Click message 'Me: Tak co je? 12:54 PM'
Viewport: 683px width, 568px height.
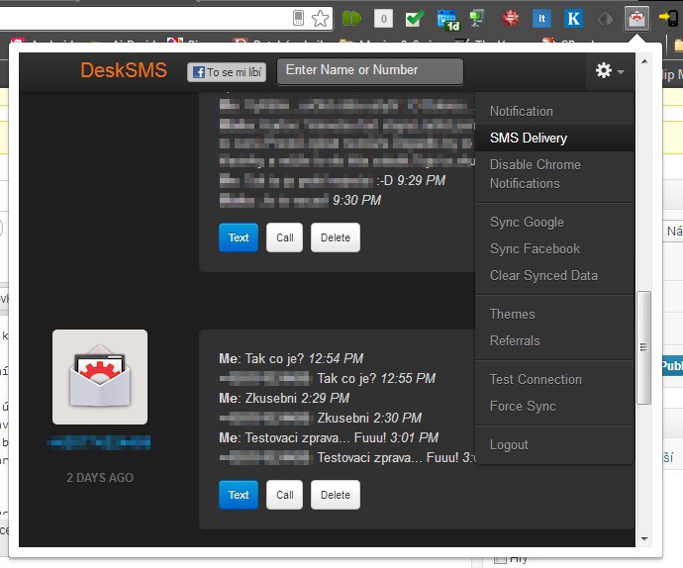pyautogui.click(x=291, y=358)
